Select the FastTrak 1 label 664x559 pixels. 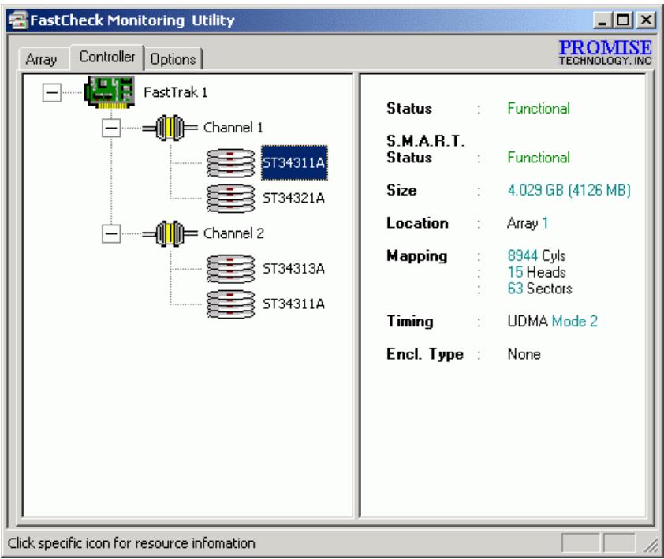coord(176,92)
